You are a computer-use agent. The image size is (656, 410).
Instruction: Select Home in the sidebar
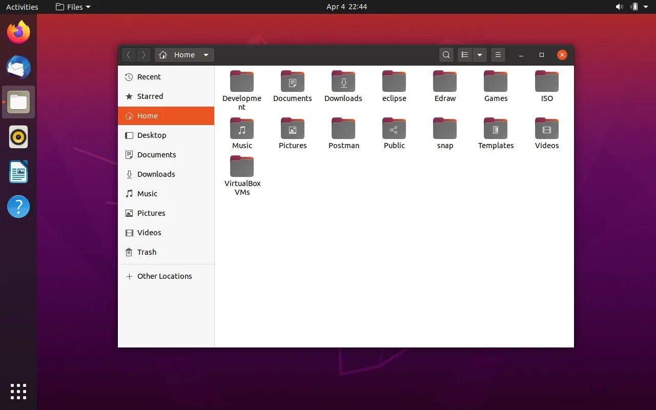166,116
